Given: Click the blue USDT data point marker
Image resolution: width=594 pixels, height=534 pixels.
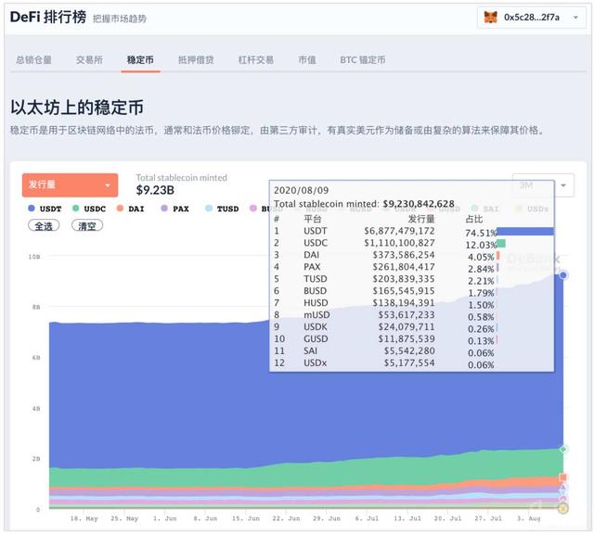Looking at the screenshot, I should 563,275.
